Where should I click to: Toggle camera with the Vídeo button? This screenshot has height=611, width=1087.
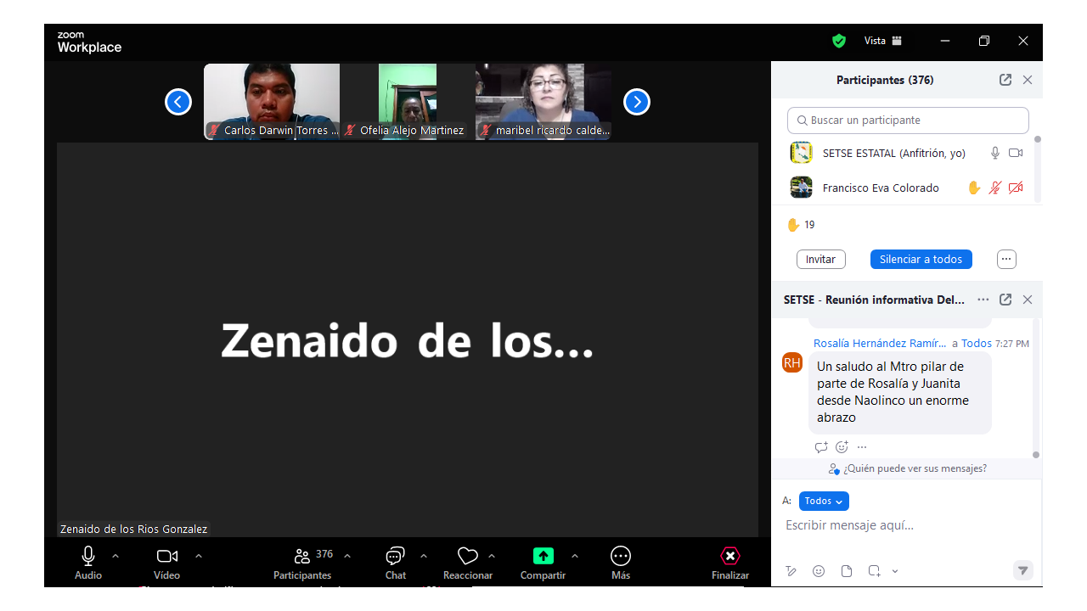pyautogui.click(x=167, y=557)
